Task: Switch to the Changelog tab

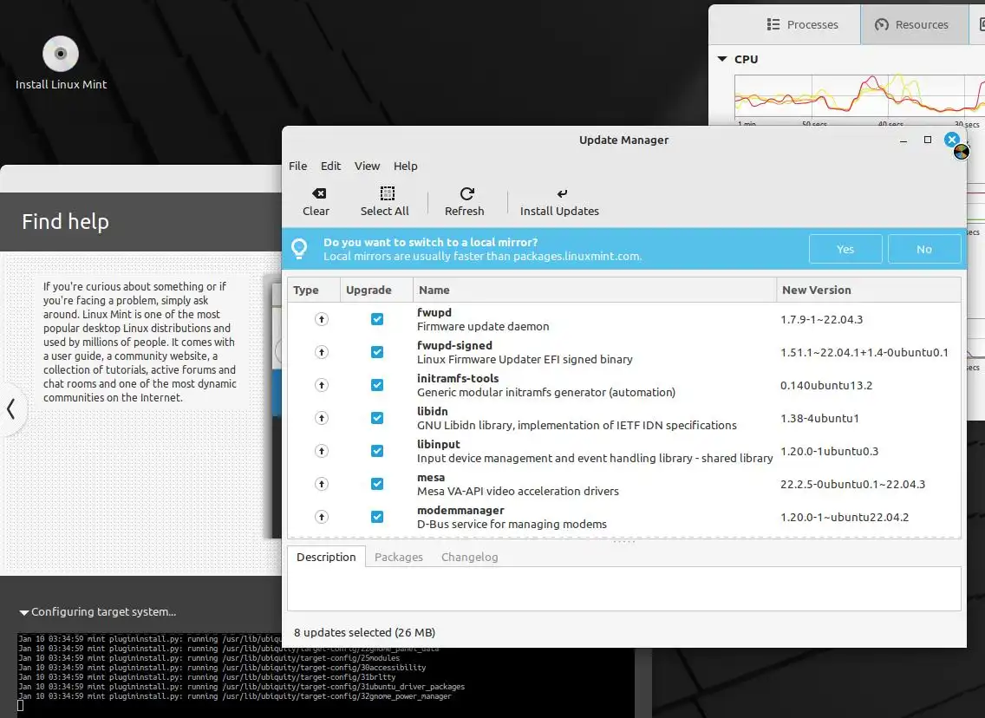Action: [x=469, y=558]
